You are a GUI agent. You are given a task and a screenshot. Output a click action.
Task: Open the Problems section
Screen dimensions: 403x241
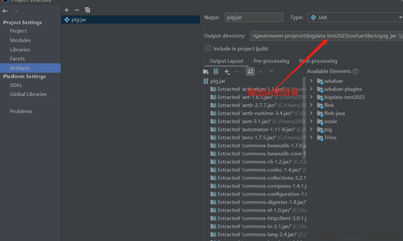tap(21, 111)
